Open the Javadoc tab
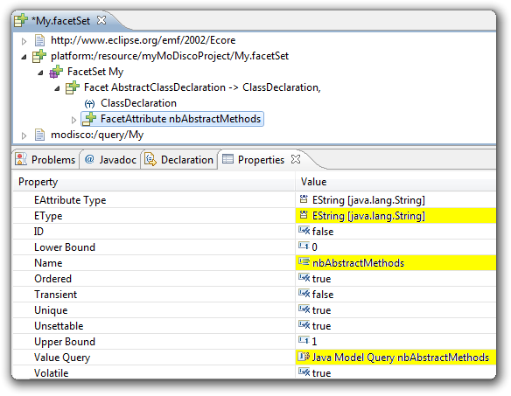The image size is (511, 396). point(110,160)
